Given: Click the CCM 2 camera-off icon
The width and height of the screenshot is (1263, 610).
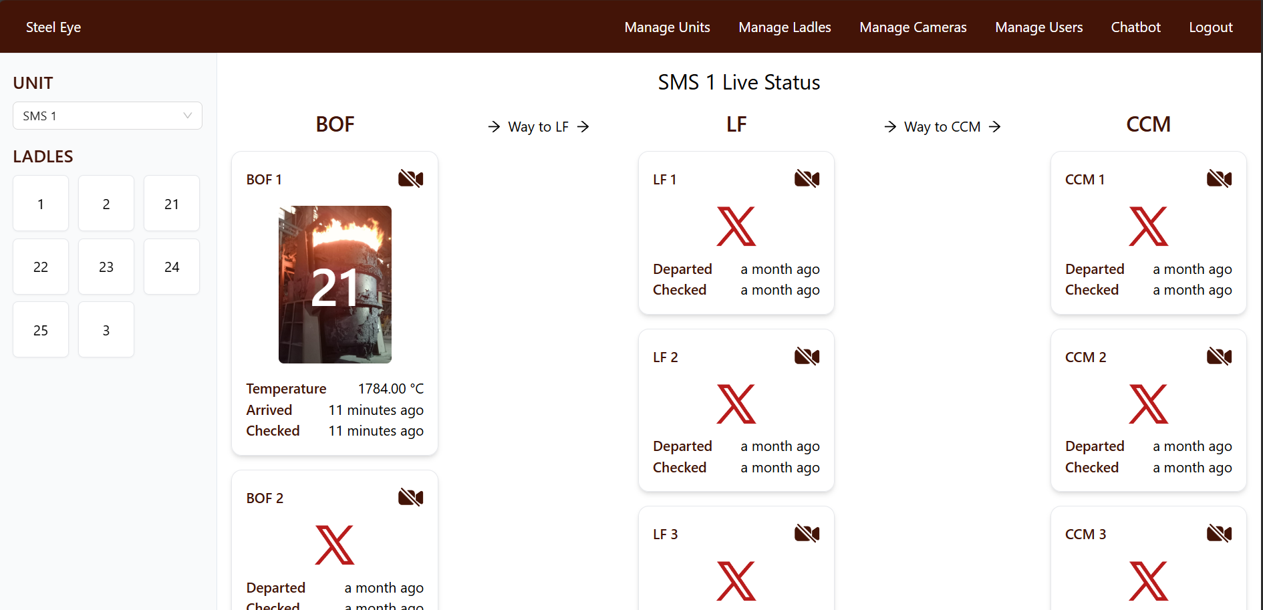Looking at the screenshot, I should (1219, 356).
